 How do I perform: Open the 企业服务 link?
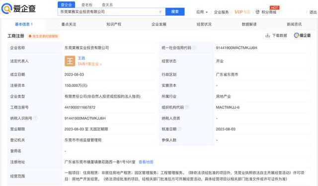tap(221, 12)
